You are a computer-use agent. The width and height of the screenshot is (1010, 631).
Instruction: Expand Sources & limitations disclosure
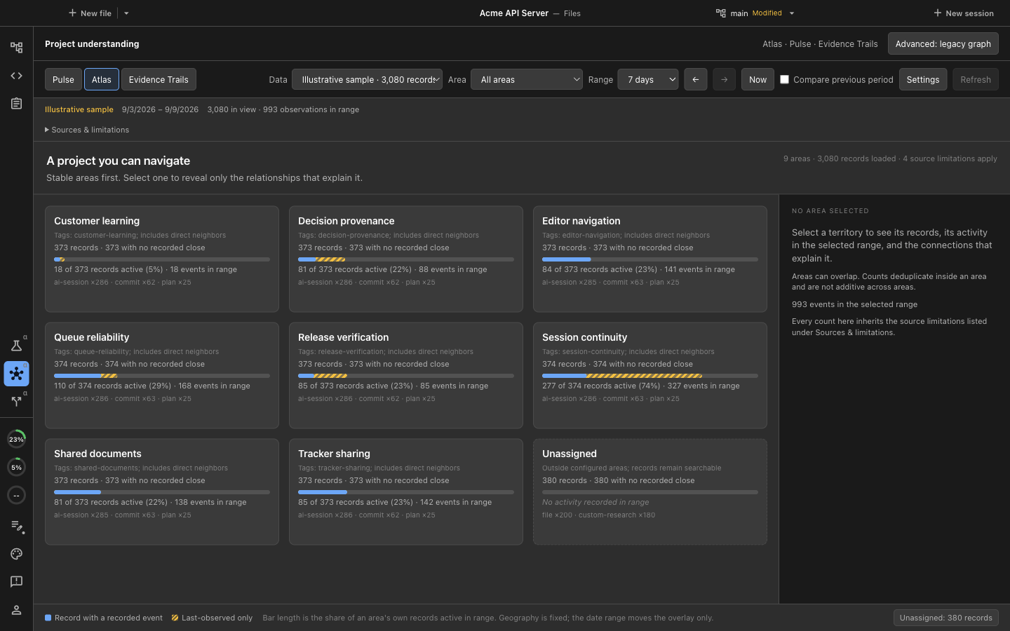pos(87,130)
